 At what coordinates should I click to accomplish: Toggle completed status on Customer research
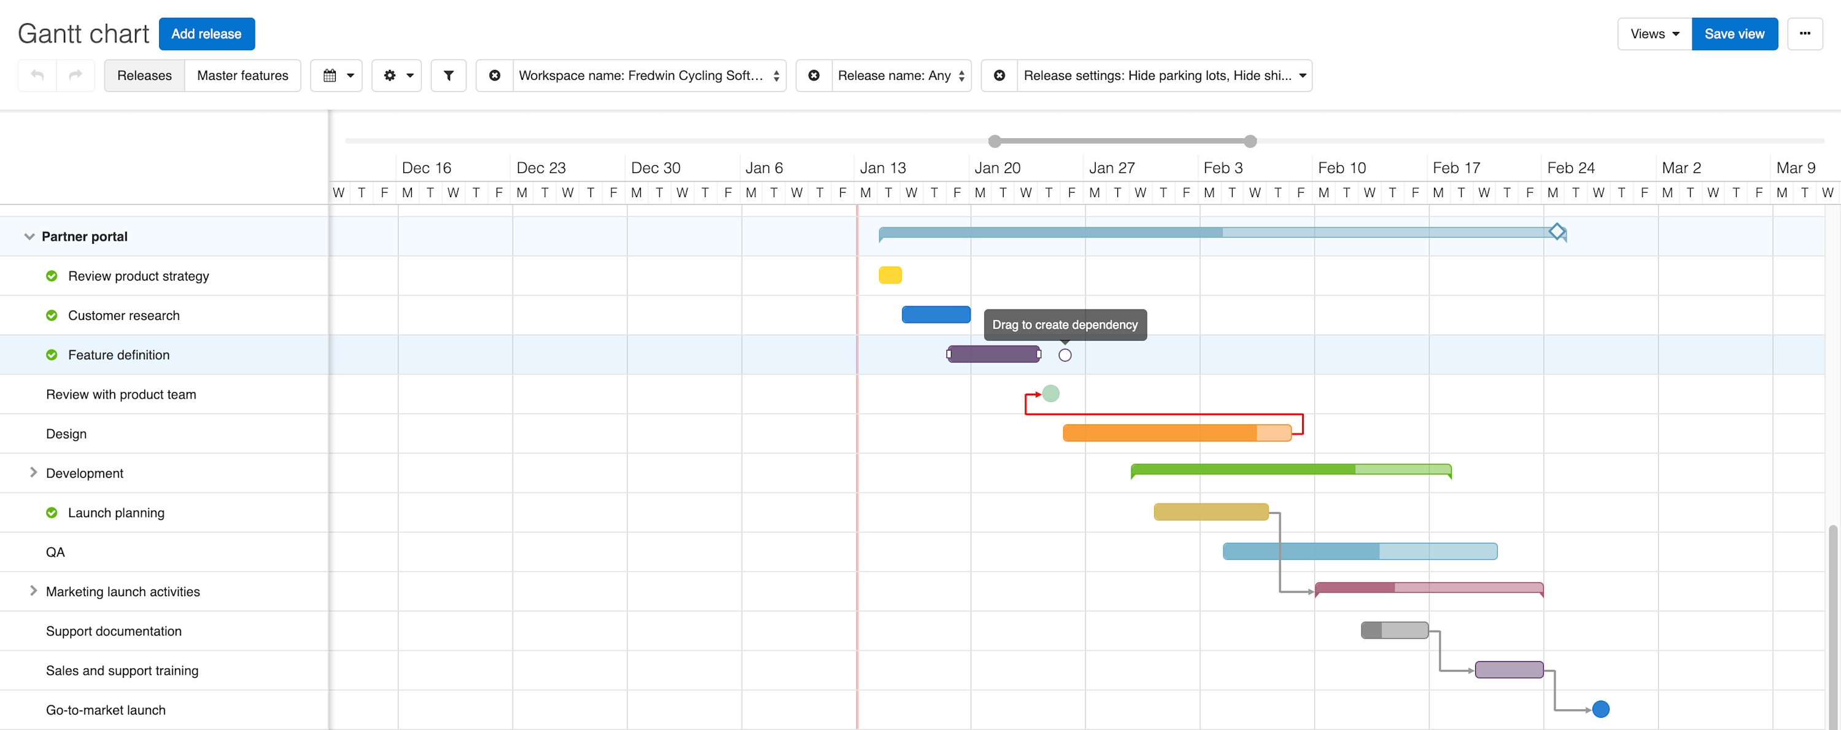[x=52, y=314]
